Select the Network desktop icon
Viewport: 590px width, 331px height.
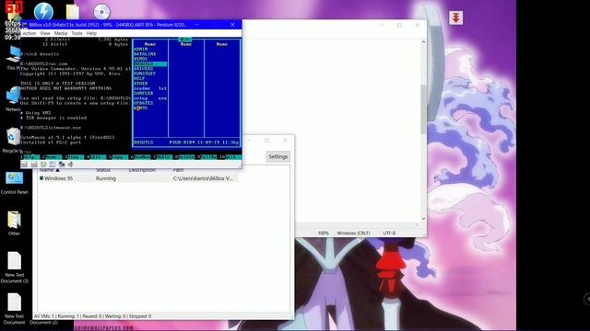tap(14, 98)
